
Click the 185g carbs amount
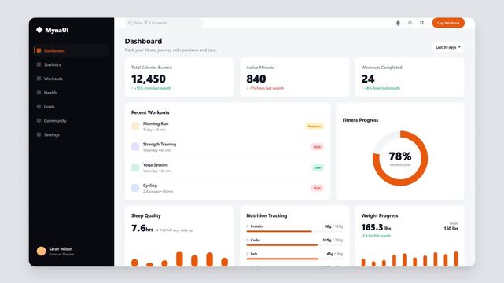point(327,241)
